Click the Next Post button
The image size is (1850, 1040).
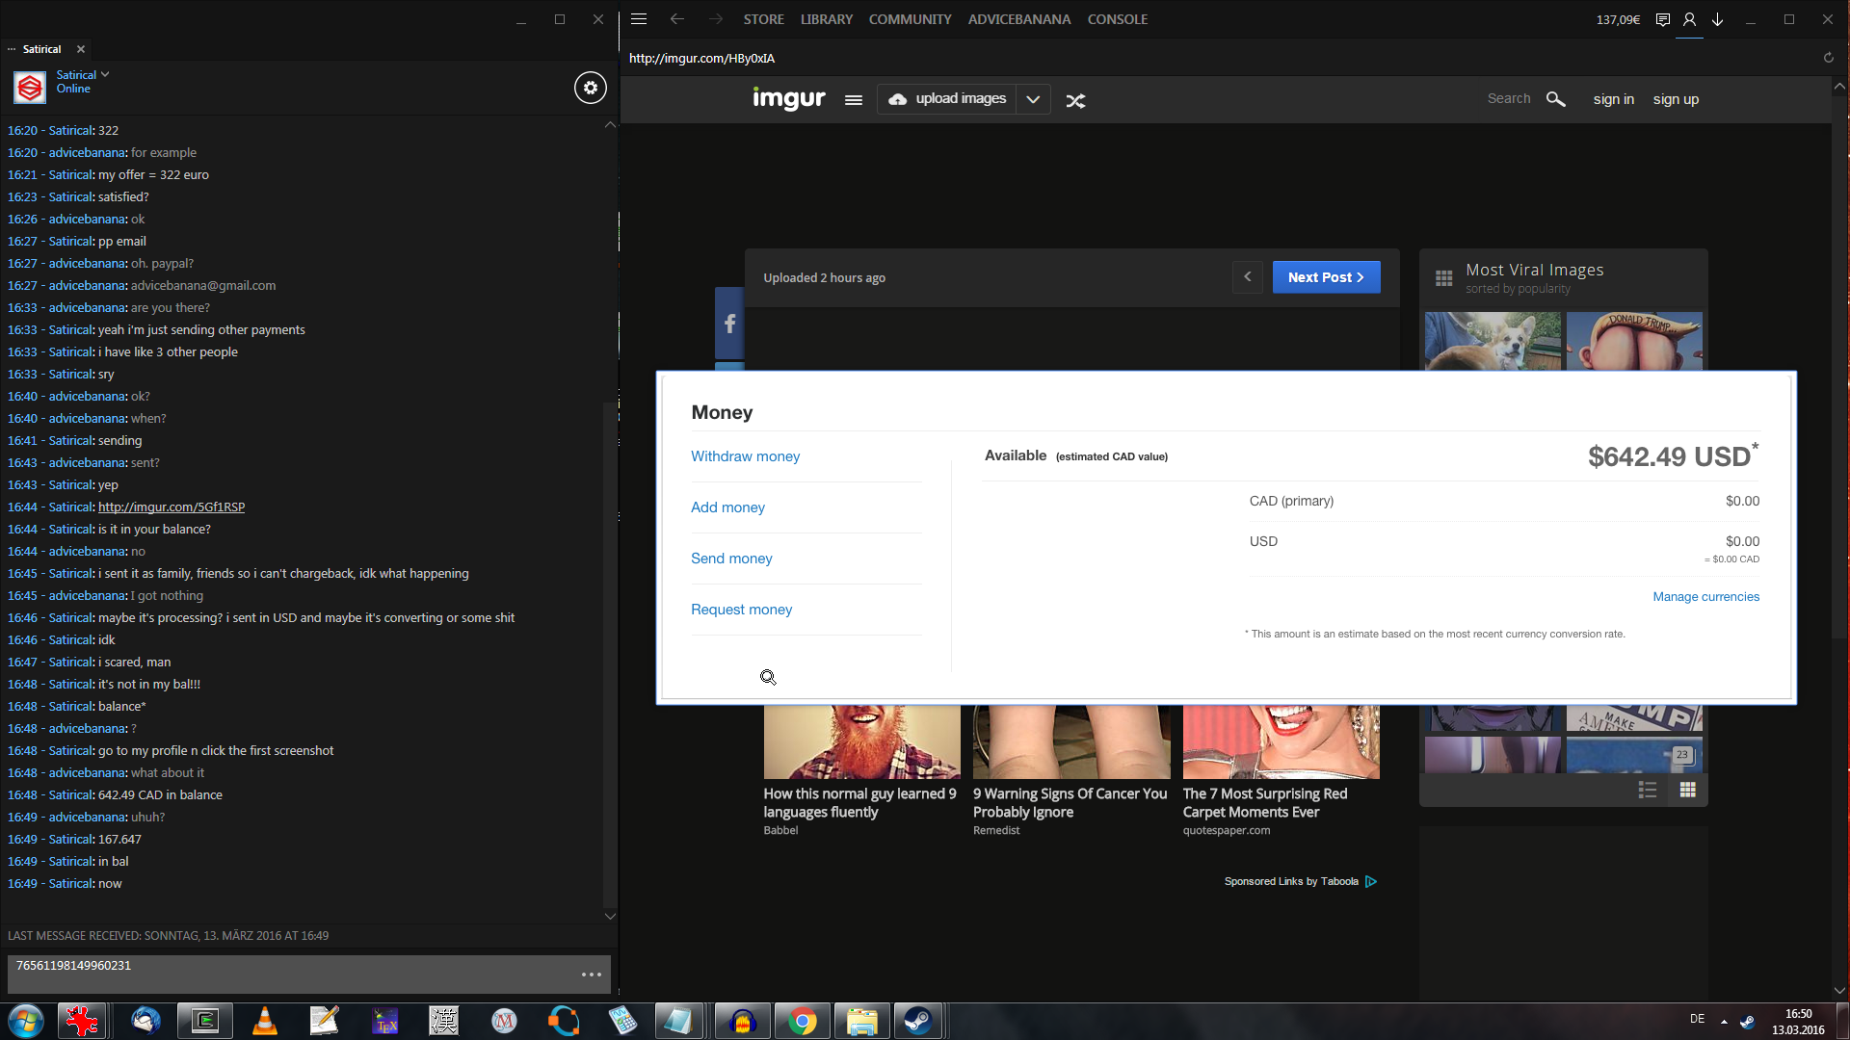point(1326,277)
